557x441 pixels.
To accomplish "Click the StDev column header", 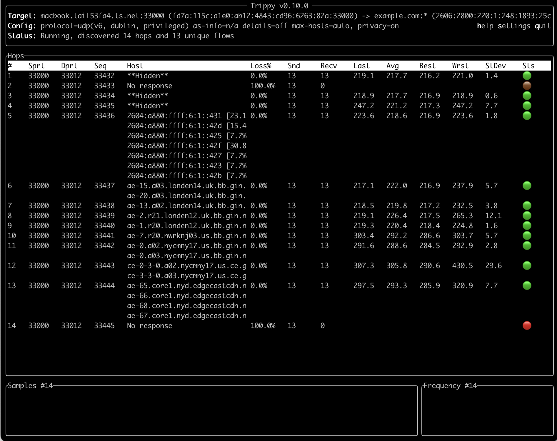I will [x=496, y=66].
